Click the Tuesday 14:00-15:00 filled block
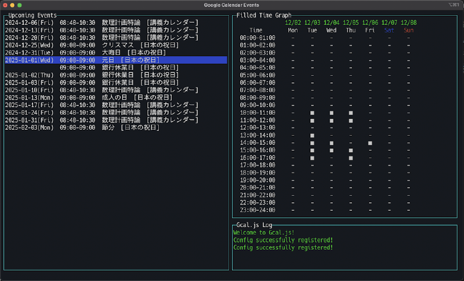This screenshot has width=464, height=281. (x=312, y=143)
